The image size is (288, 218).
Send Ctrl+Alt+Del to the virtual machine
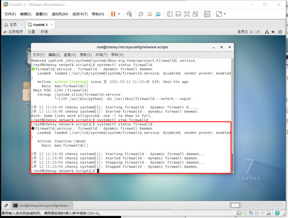click(129, 14)
